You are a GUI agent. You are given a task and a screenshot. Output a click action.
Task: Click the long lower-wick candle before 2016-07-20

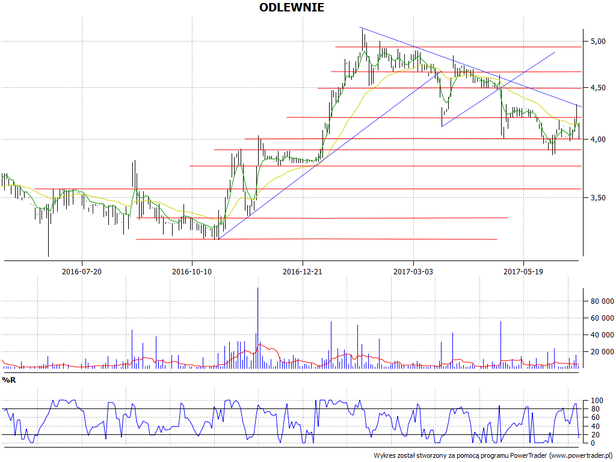click(x=48, y=230)
